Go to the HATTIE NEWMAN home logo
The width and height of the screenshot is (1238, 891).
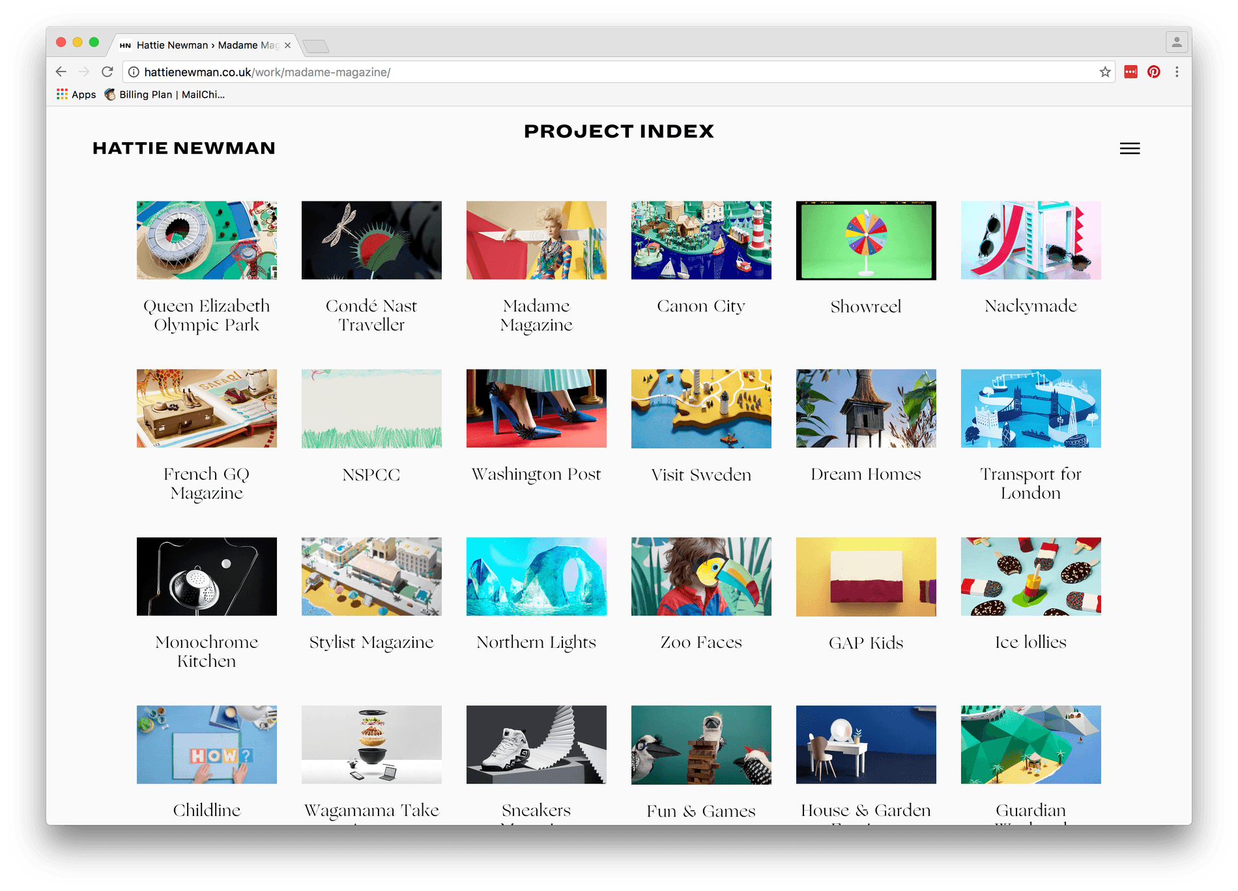(184, 149)
